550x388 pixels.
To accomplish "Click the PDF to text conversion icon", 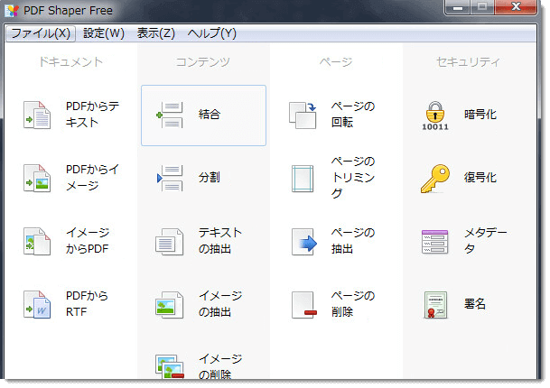I will pyautogui.click(x=37, y=115).
